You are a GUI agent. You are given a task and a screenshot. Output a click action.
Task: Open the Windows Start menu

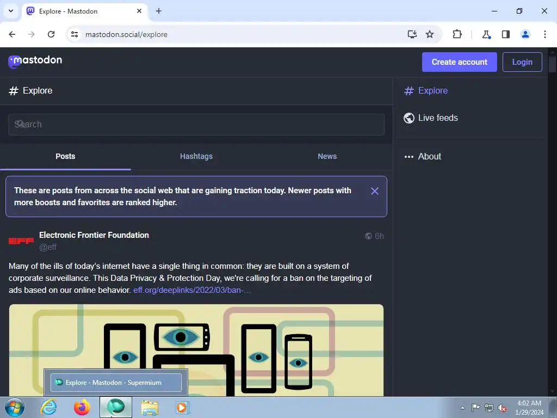click(14, 407)
